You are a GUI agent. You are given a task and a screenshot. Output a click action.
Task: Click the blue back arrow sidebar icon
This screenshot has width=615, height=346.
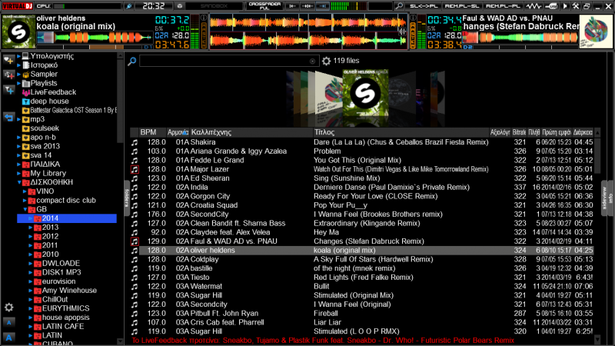[8, 117]
